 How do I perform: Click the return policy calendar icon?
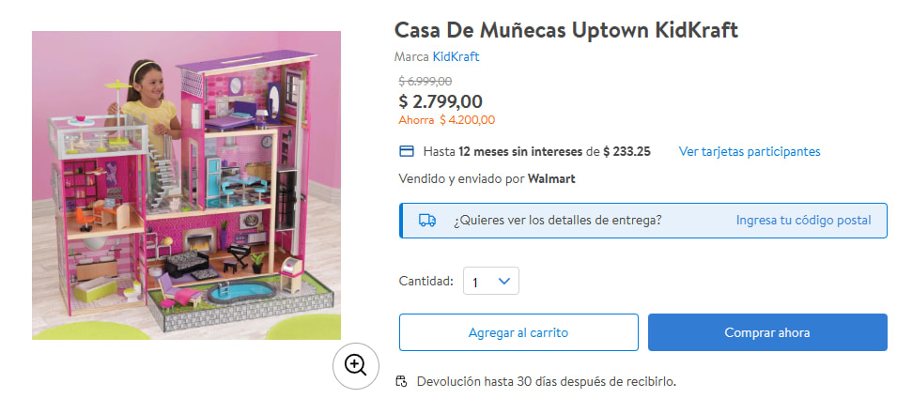coord(402,381)
